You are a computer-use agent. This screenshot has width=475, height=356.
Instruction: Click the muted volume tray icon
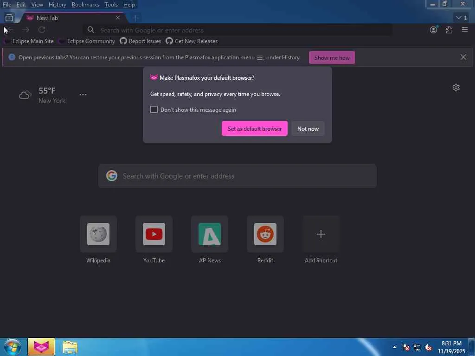(428, 347)
